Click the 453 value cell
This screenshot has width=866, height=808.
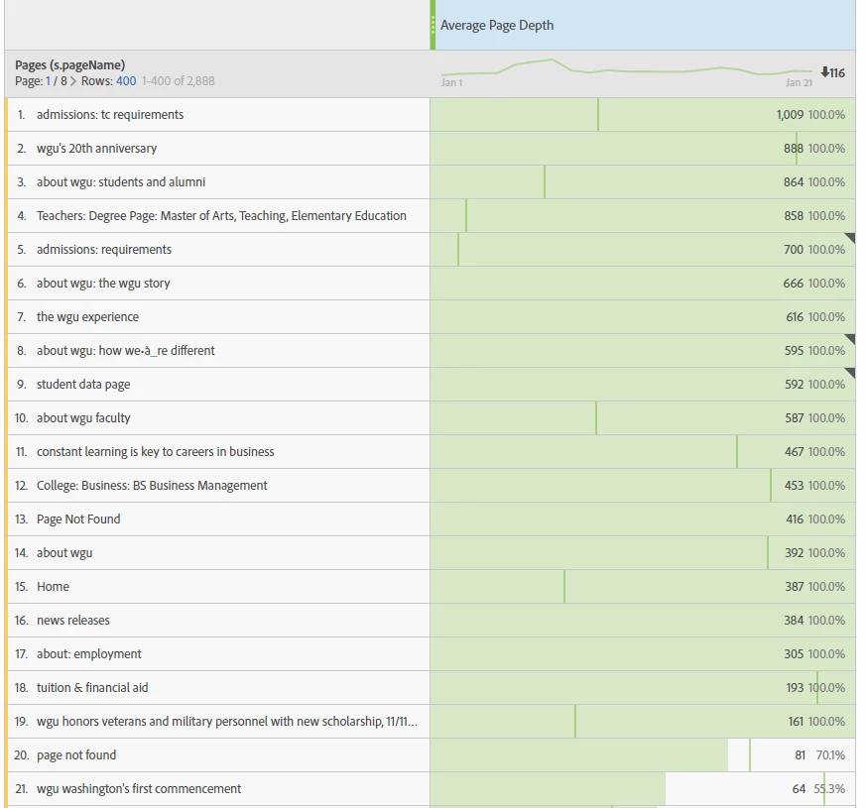point(643,485)
